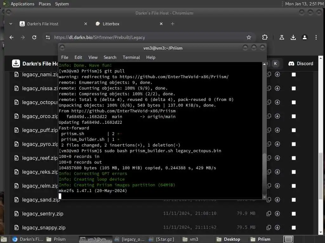Open the Discord link on file host
The width and height of the screenshot is (325, 243).
301,64
